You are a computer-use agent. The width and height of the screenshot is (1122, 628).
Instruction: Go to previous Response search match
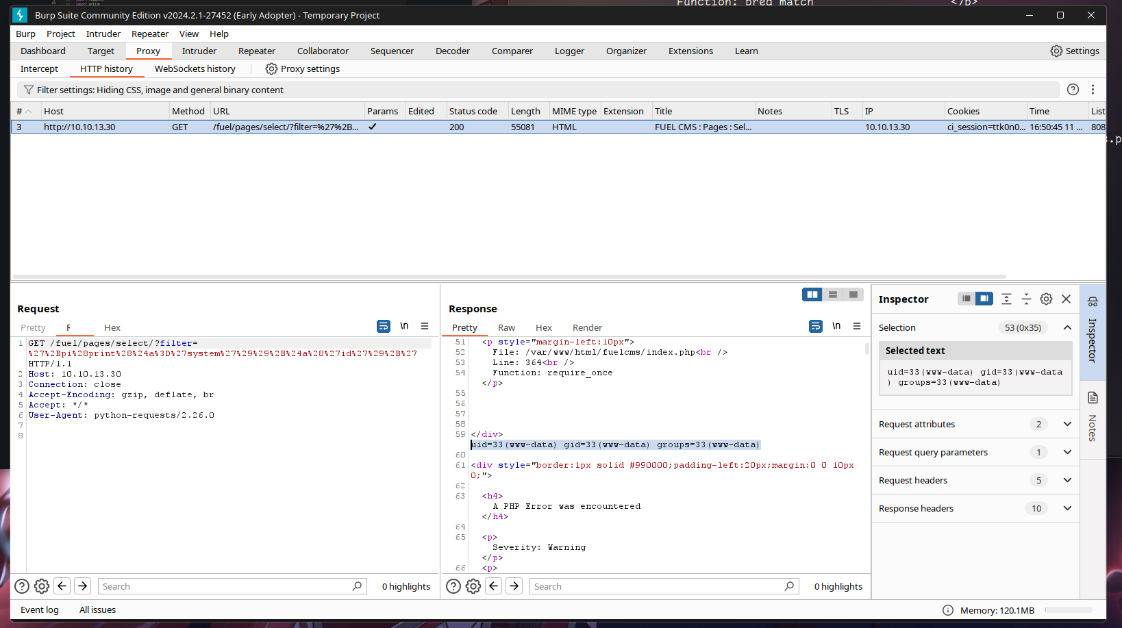tap(494, 586)
